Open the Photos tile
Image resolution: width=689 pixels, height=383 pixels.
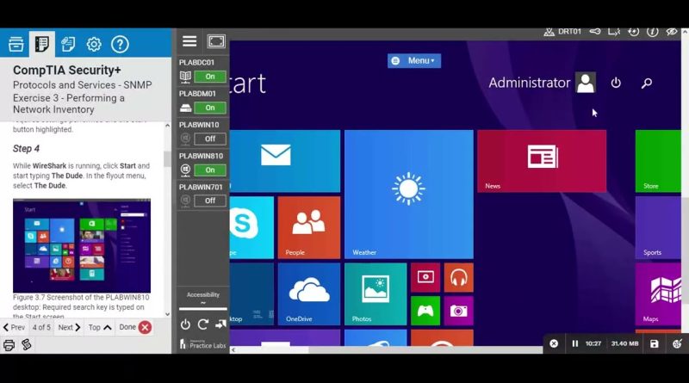point(376,293)
